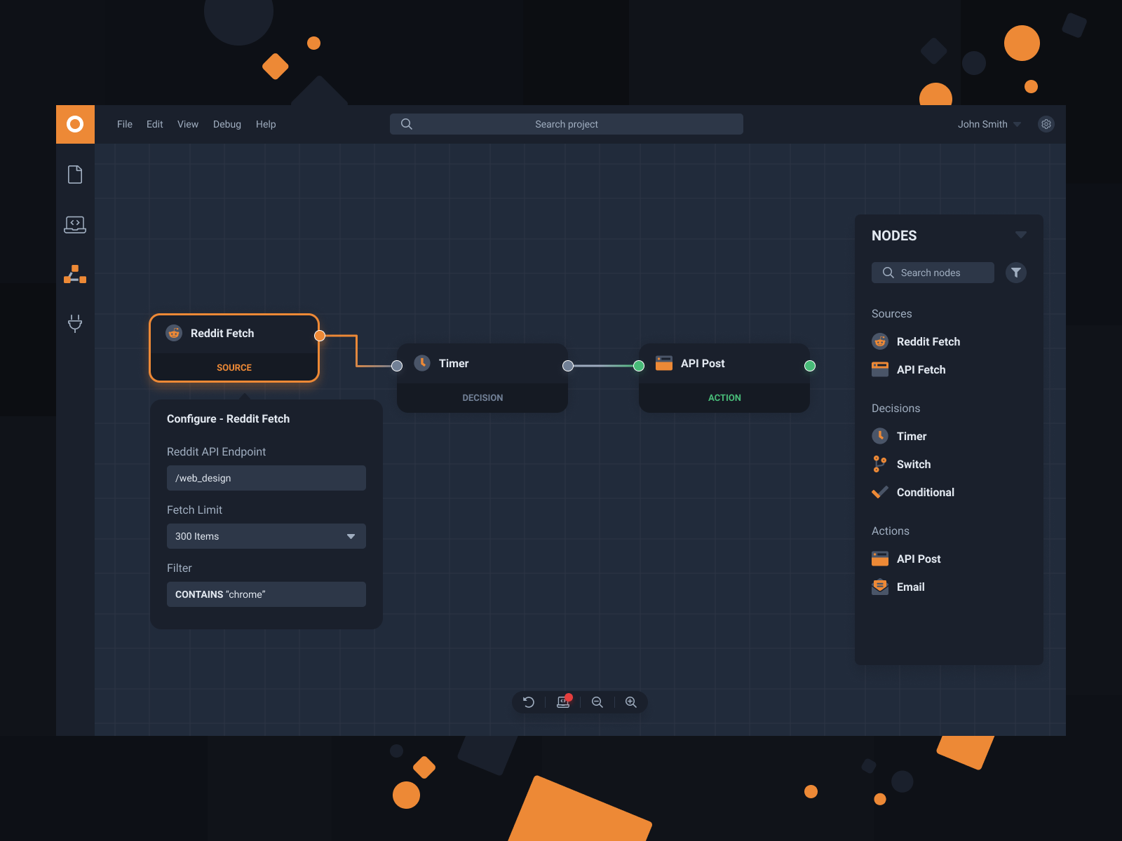The height and width of the screenshot is (841, 1122).
Task: Click the window icon on API Post canvas node
Action: click(x=664, y=363)
